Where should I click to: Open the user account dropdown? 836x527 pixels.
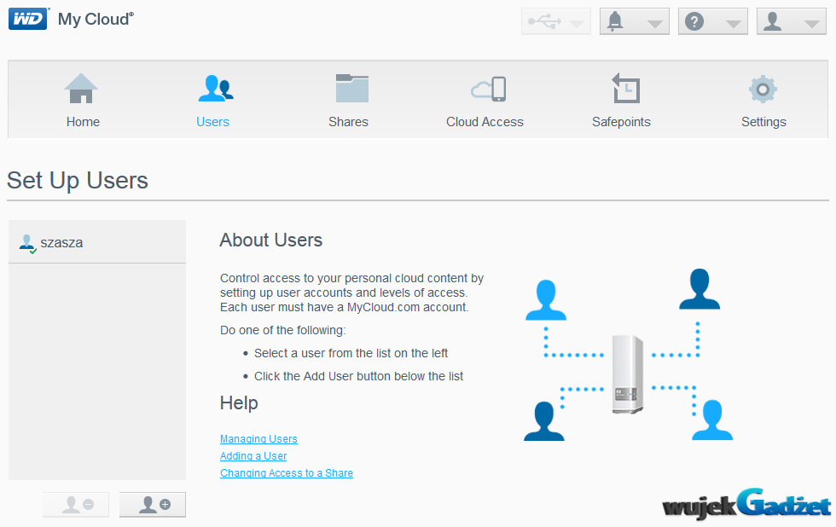pyautogui.click(x=791, y=22)
